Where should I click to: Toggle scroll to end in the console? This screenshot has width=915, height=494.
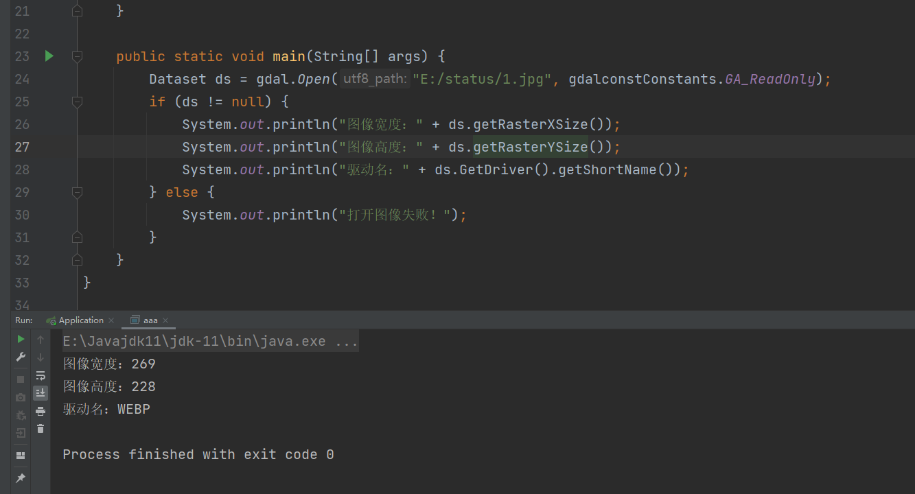click(40, 392)
